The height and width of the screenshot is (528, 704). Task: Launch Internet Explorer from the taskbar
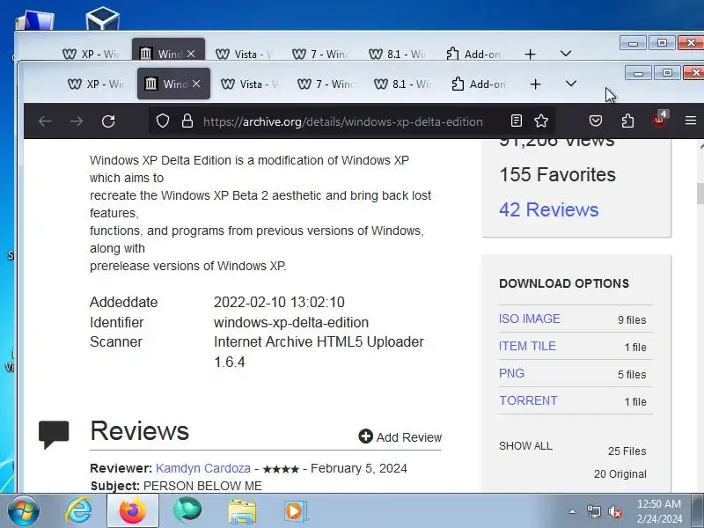point(79,511)
